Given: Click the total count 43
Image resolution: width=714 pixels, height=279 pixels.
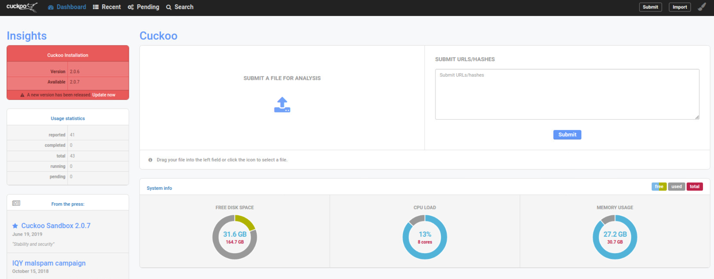Looking at the screenshot, I should coord(72,156).
